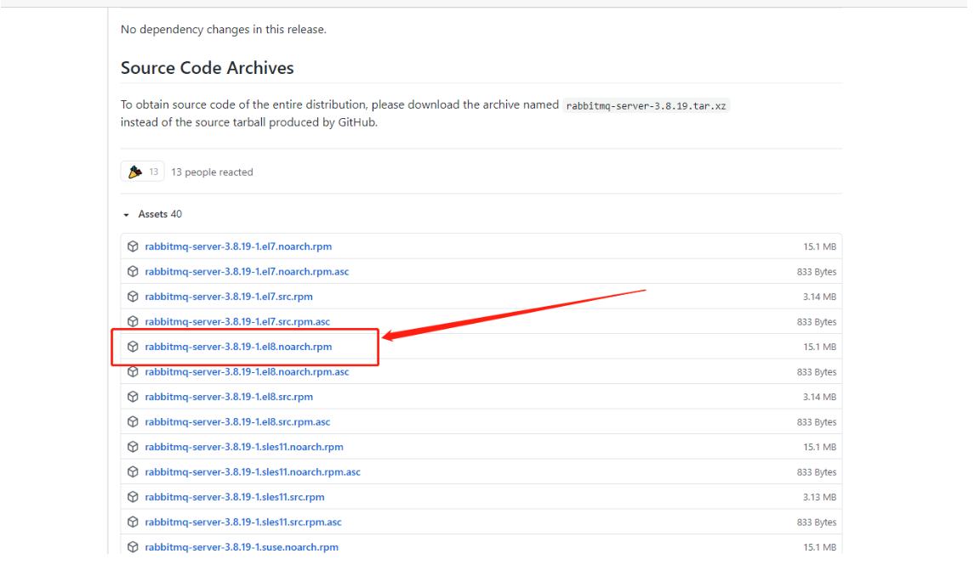Download rabbitmq-server-3.8.19-1.el7.src.rpm

(229, 297)
